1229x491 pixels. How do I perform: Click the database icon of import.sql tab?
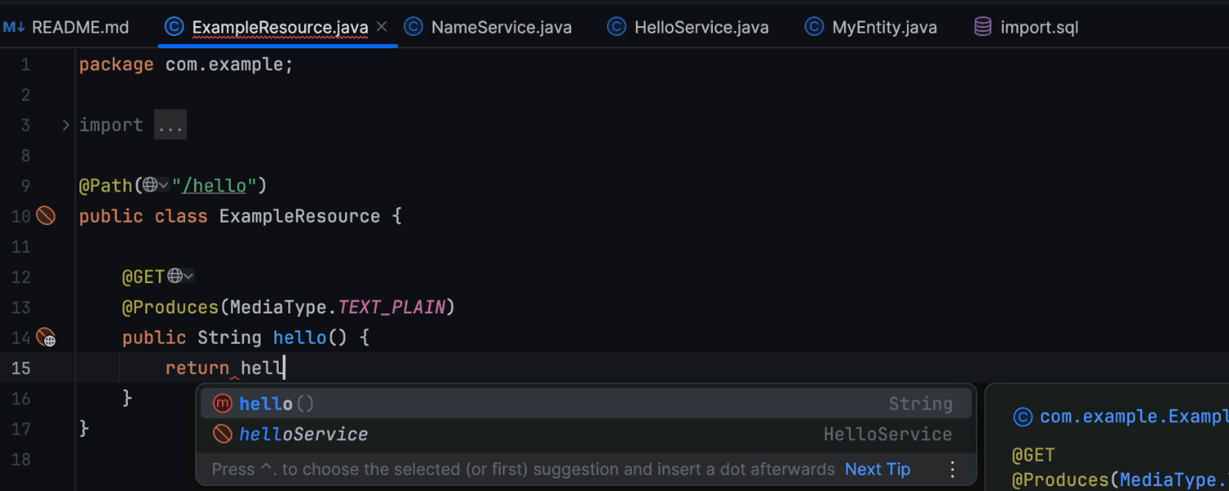(982, 27)
